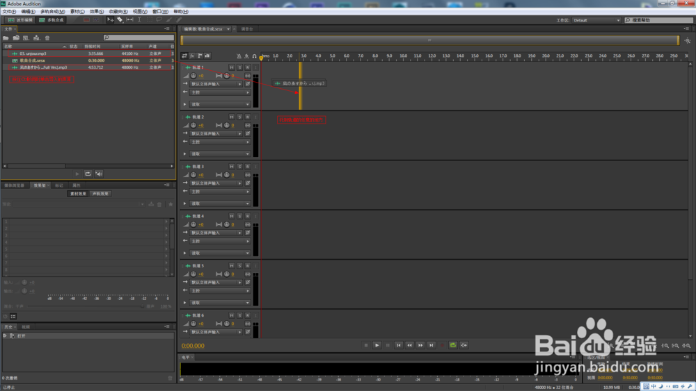696x391 pixels.
Task: Click insert into multitrack icon
Action: point(36,38)
